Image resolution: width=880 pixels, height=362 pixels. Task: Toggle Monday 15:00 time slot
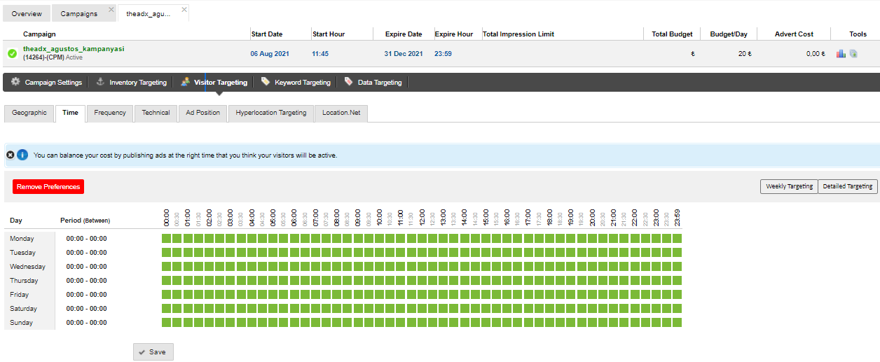click(x=486, y=238)
